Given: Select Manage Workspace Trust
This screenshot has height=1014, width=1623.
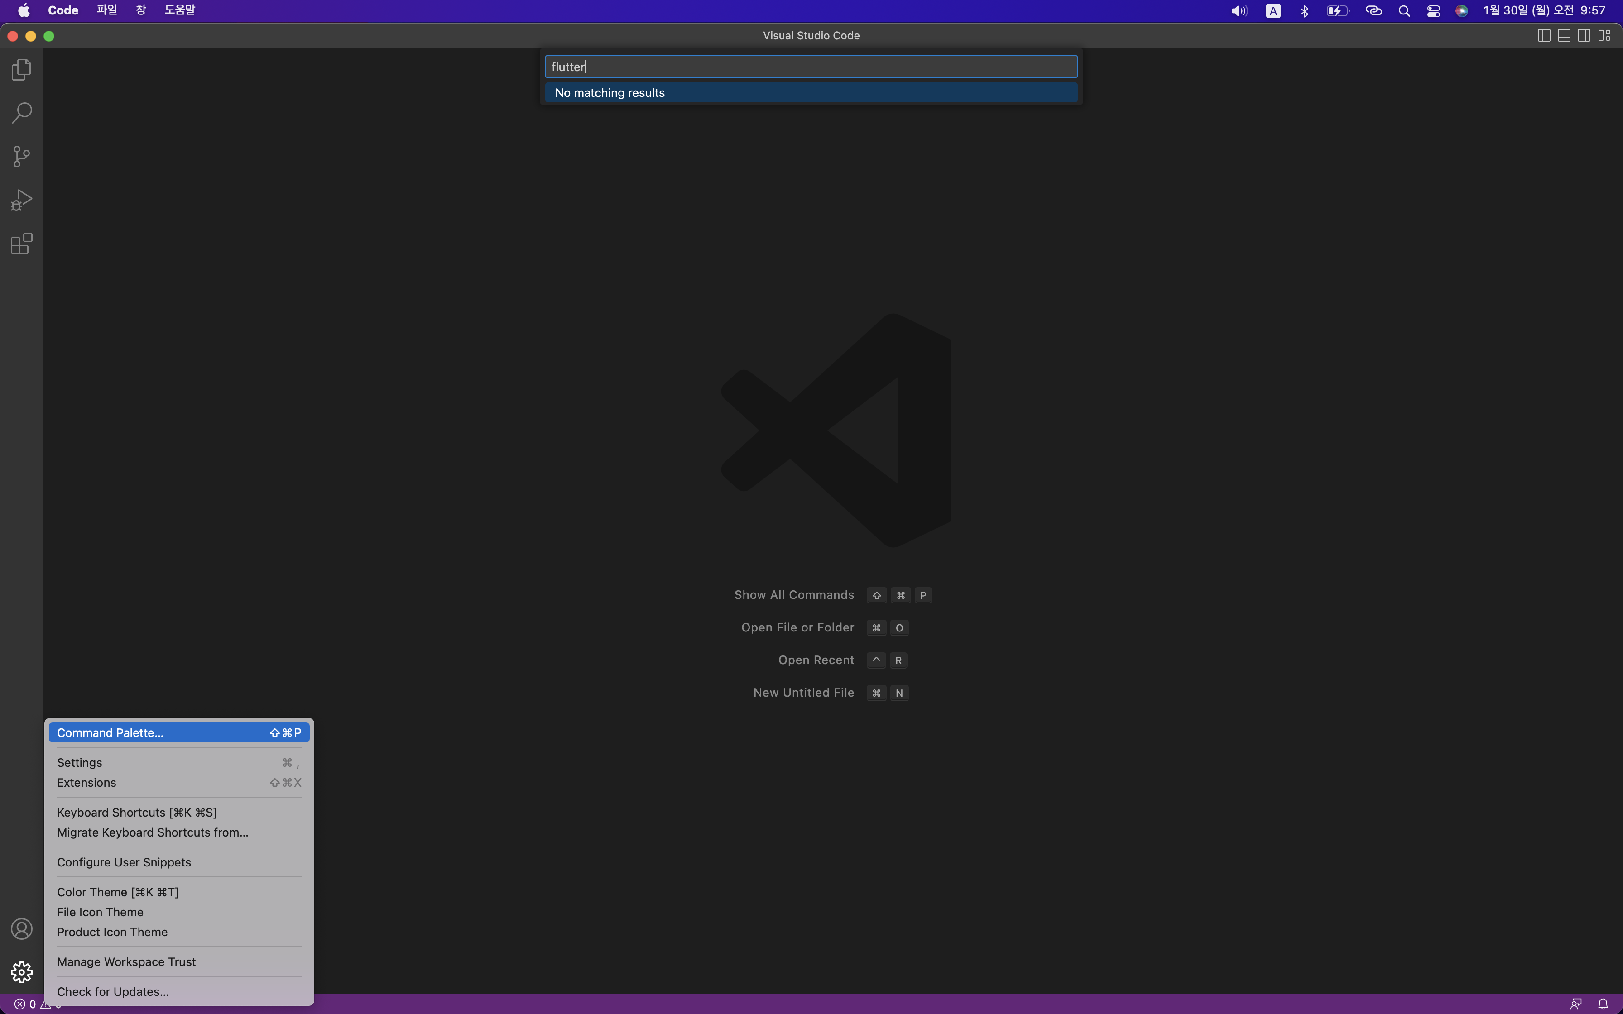Looking at the screenshot, I should (x=179, y=961).
